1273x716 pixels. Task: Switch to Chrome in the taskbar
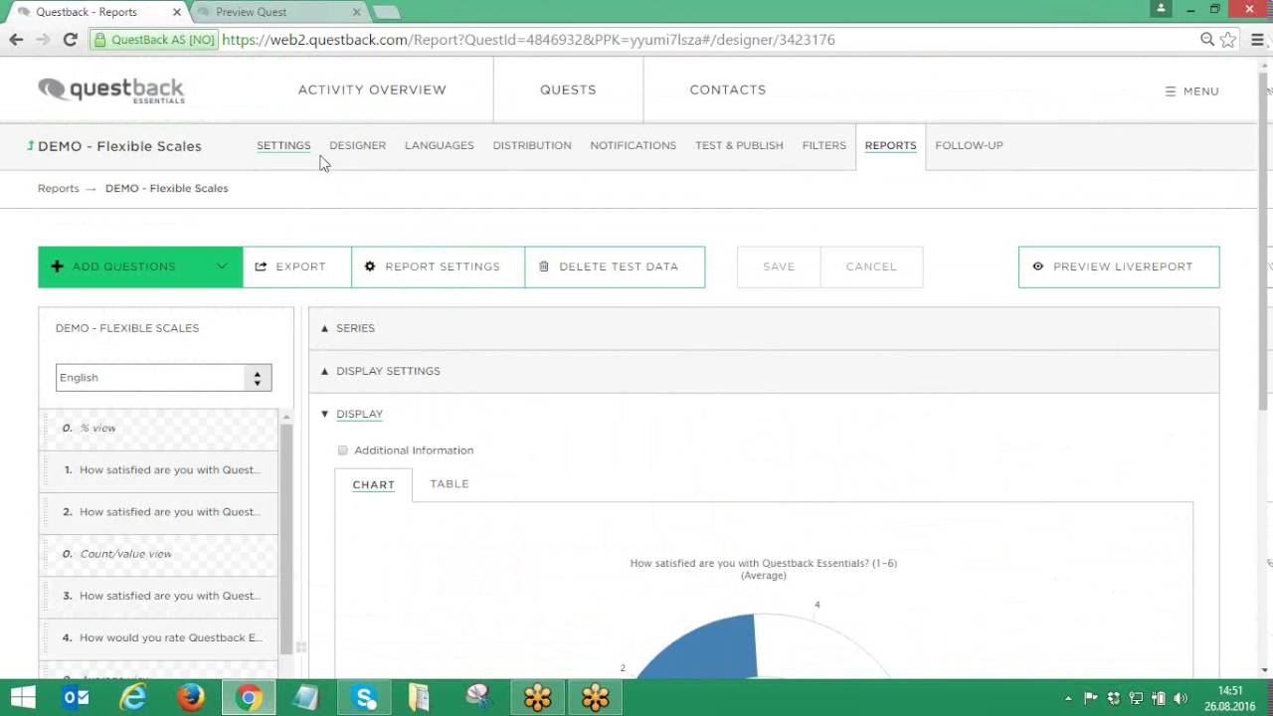249,697
